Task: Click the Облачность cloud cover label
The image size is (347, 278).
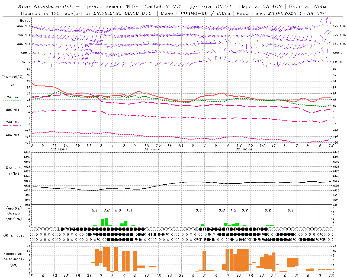Action: point(14,235)
